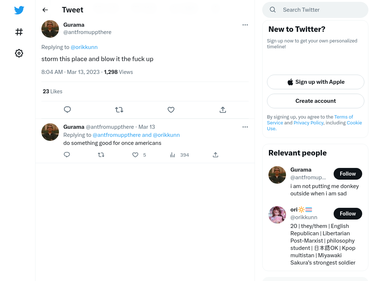Follow Gurama in Relevant people
The height and width of the screenshot is (281, 375).
pos(348,174)
